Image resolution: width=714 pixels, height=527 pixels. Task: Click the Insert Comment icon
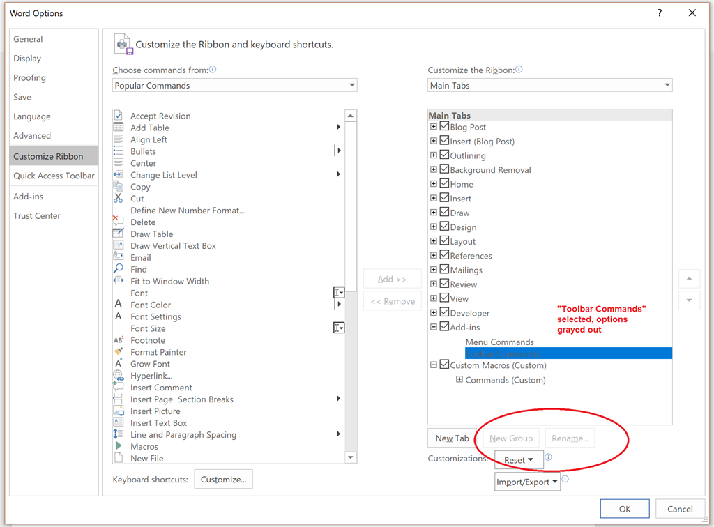point(119,387)
